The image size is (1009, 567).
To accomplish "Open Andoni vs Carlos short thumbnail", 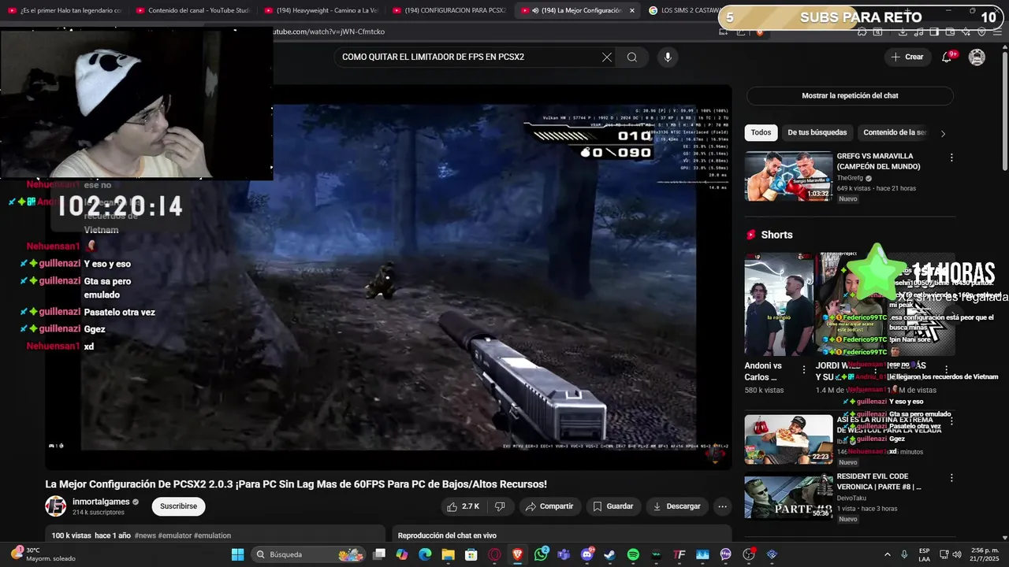I will tap(779, 304).
